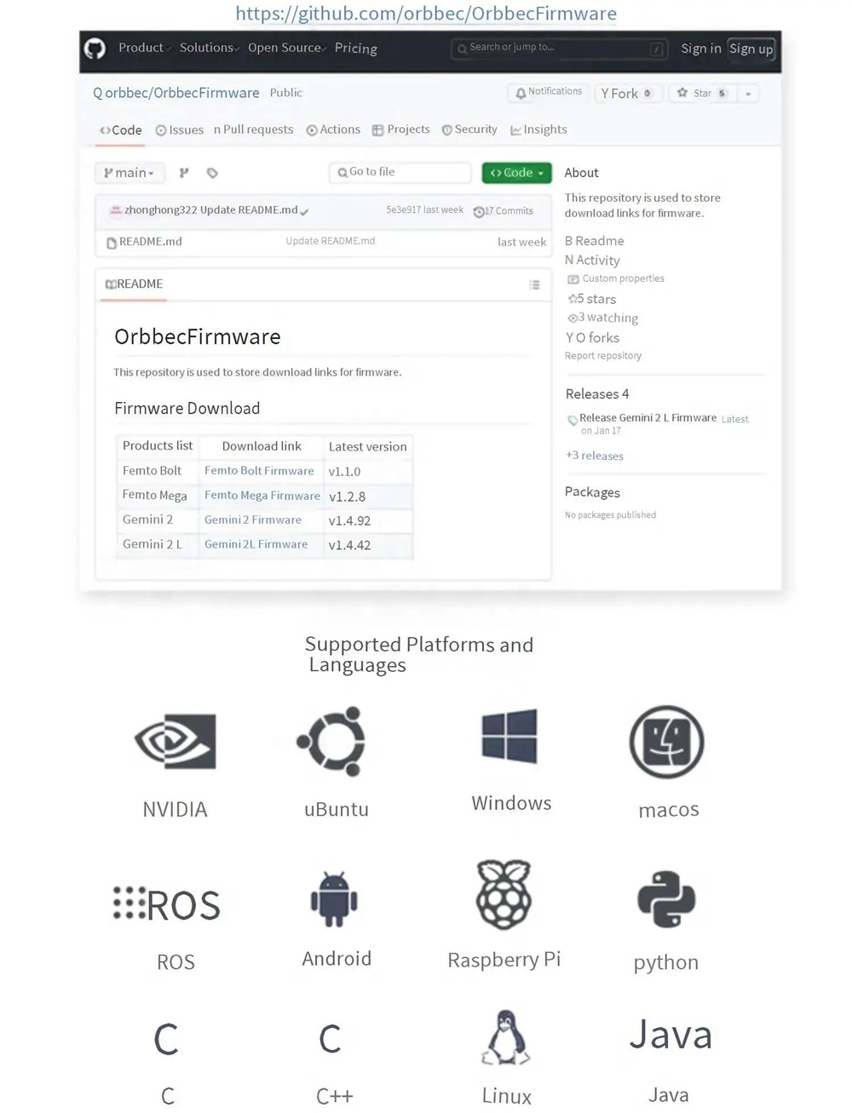Click the Python logo icon

coord(666,899)
